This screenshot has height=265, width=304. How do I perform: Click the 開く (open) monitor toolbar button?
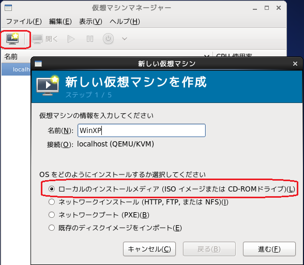45,39
